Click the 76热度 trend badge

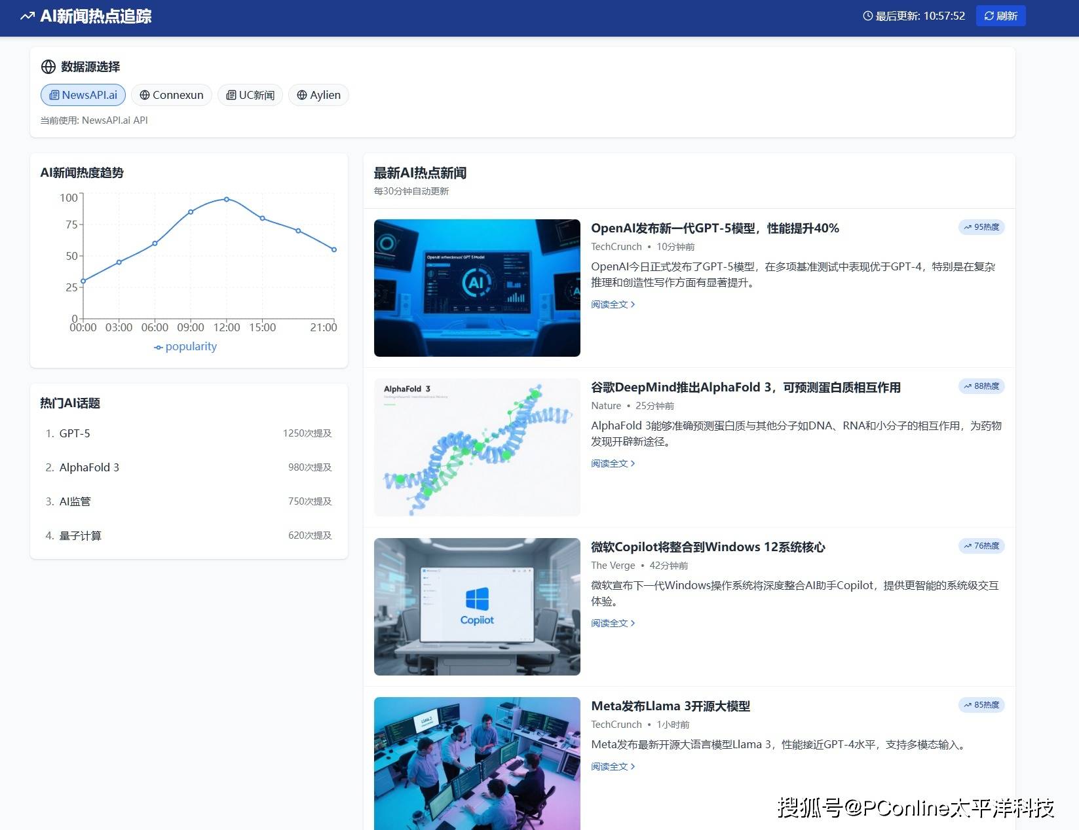pyautogui.click(x=981, y=546)
